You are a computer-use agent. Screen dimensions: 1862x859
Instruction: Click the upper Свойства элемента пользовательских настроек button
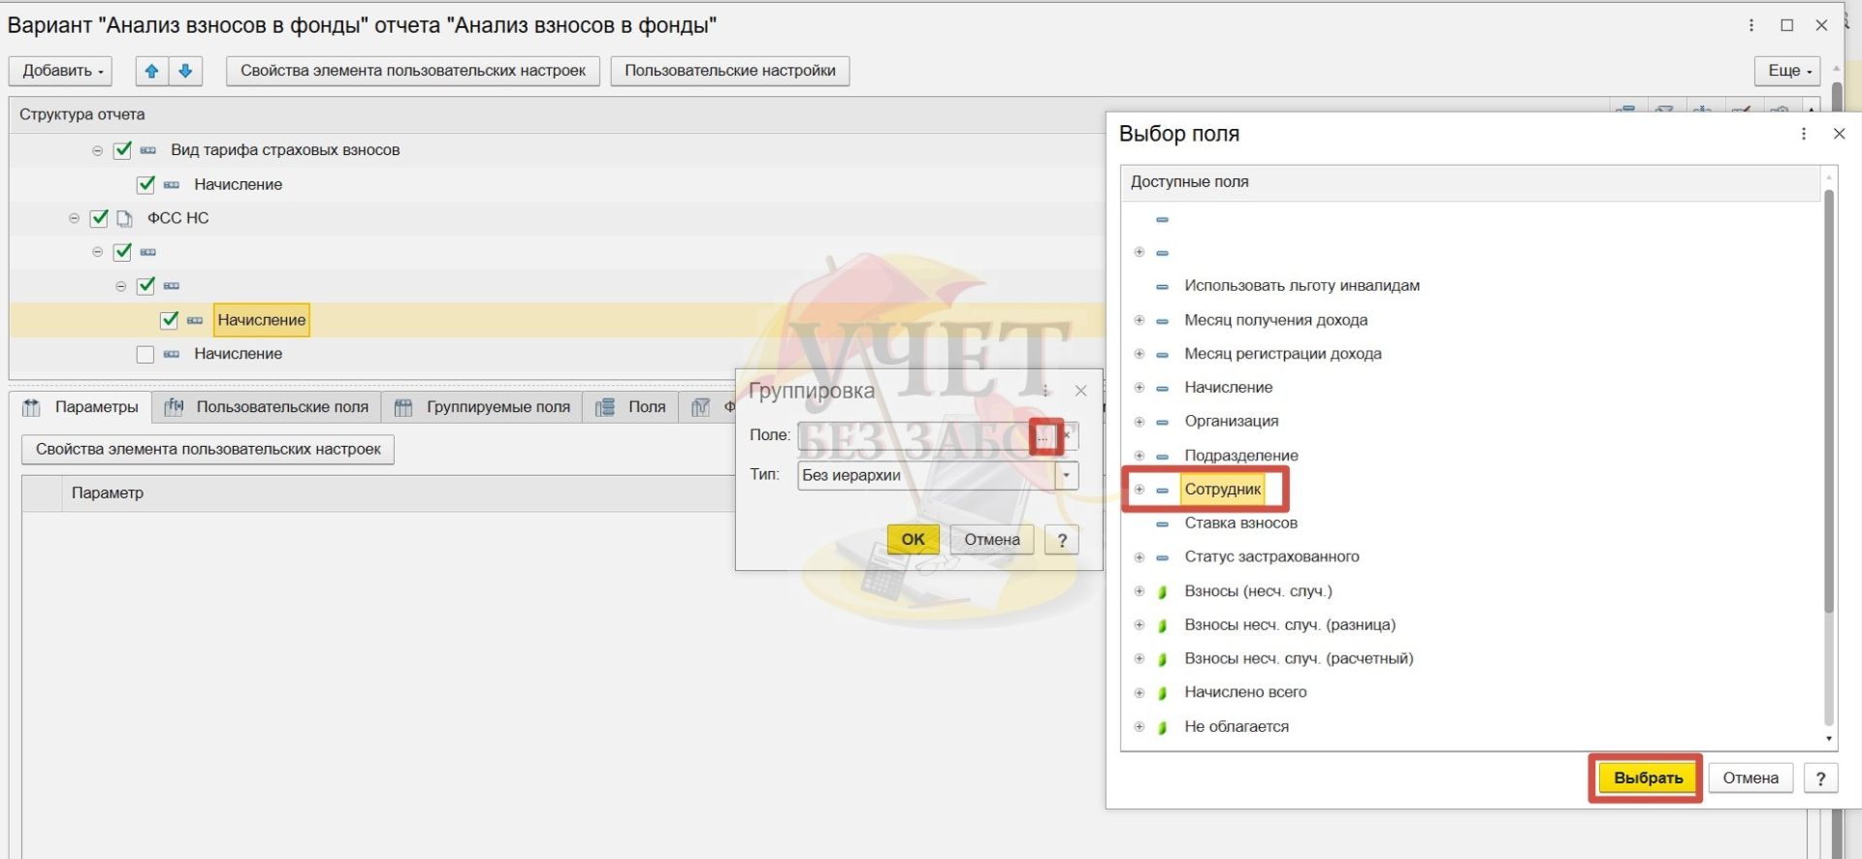coord(413,71)
